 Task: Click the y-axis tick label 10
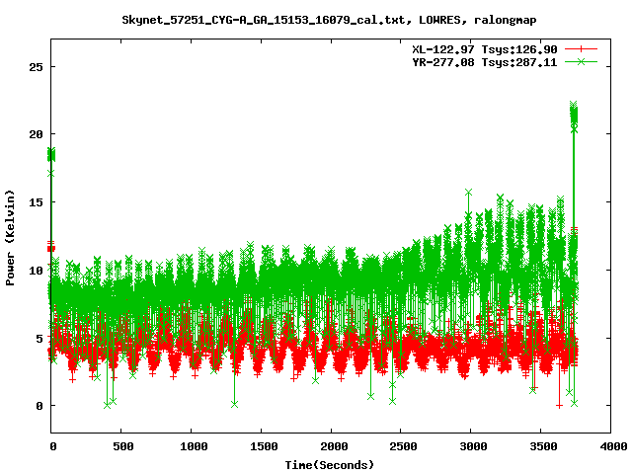[36, 270]
